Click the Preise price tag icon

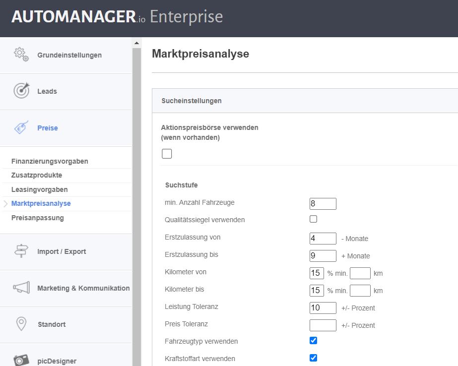(21, 127)
